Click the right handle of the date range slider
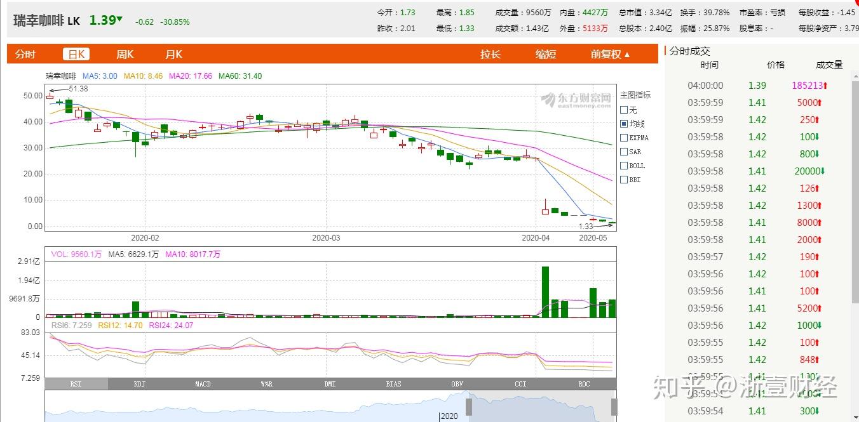 (x=614, y=407)
